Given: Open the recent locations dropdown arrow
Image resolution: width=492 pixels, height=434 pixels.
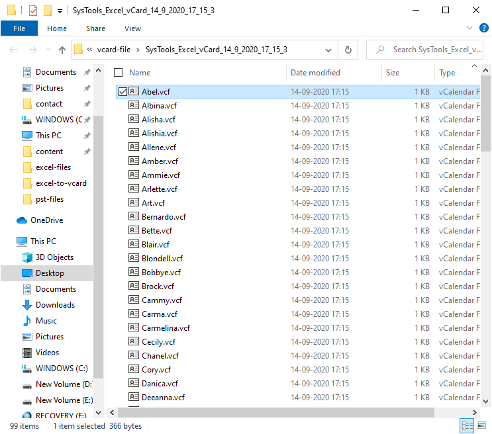Looking at the screenshot, I should [48, 50].
